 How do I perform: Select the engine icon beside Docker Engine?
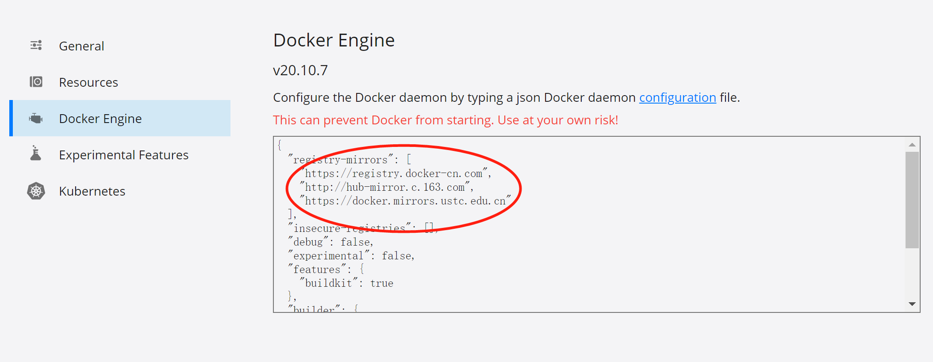[36, 118]
